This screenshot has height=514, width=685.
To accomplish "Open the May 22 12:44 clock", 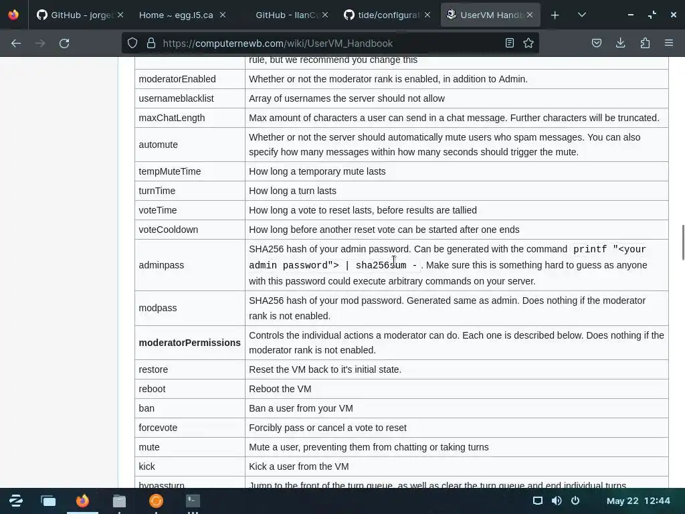I will (638, 501).
